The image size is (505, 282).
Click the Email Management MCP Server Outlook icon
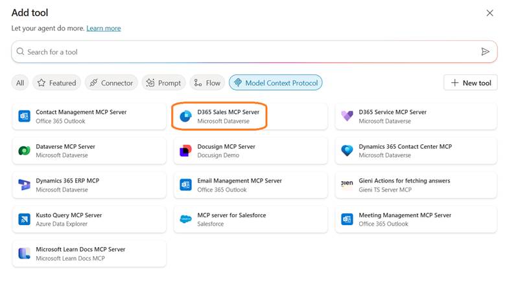[x=185, y=185]
